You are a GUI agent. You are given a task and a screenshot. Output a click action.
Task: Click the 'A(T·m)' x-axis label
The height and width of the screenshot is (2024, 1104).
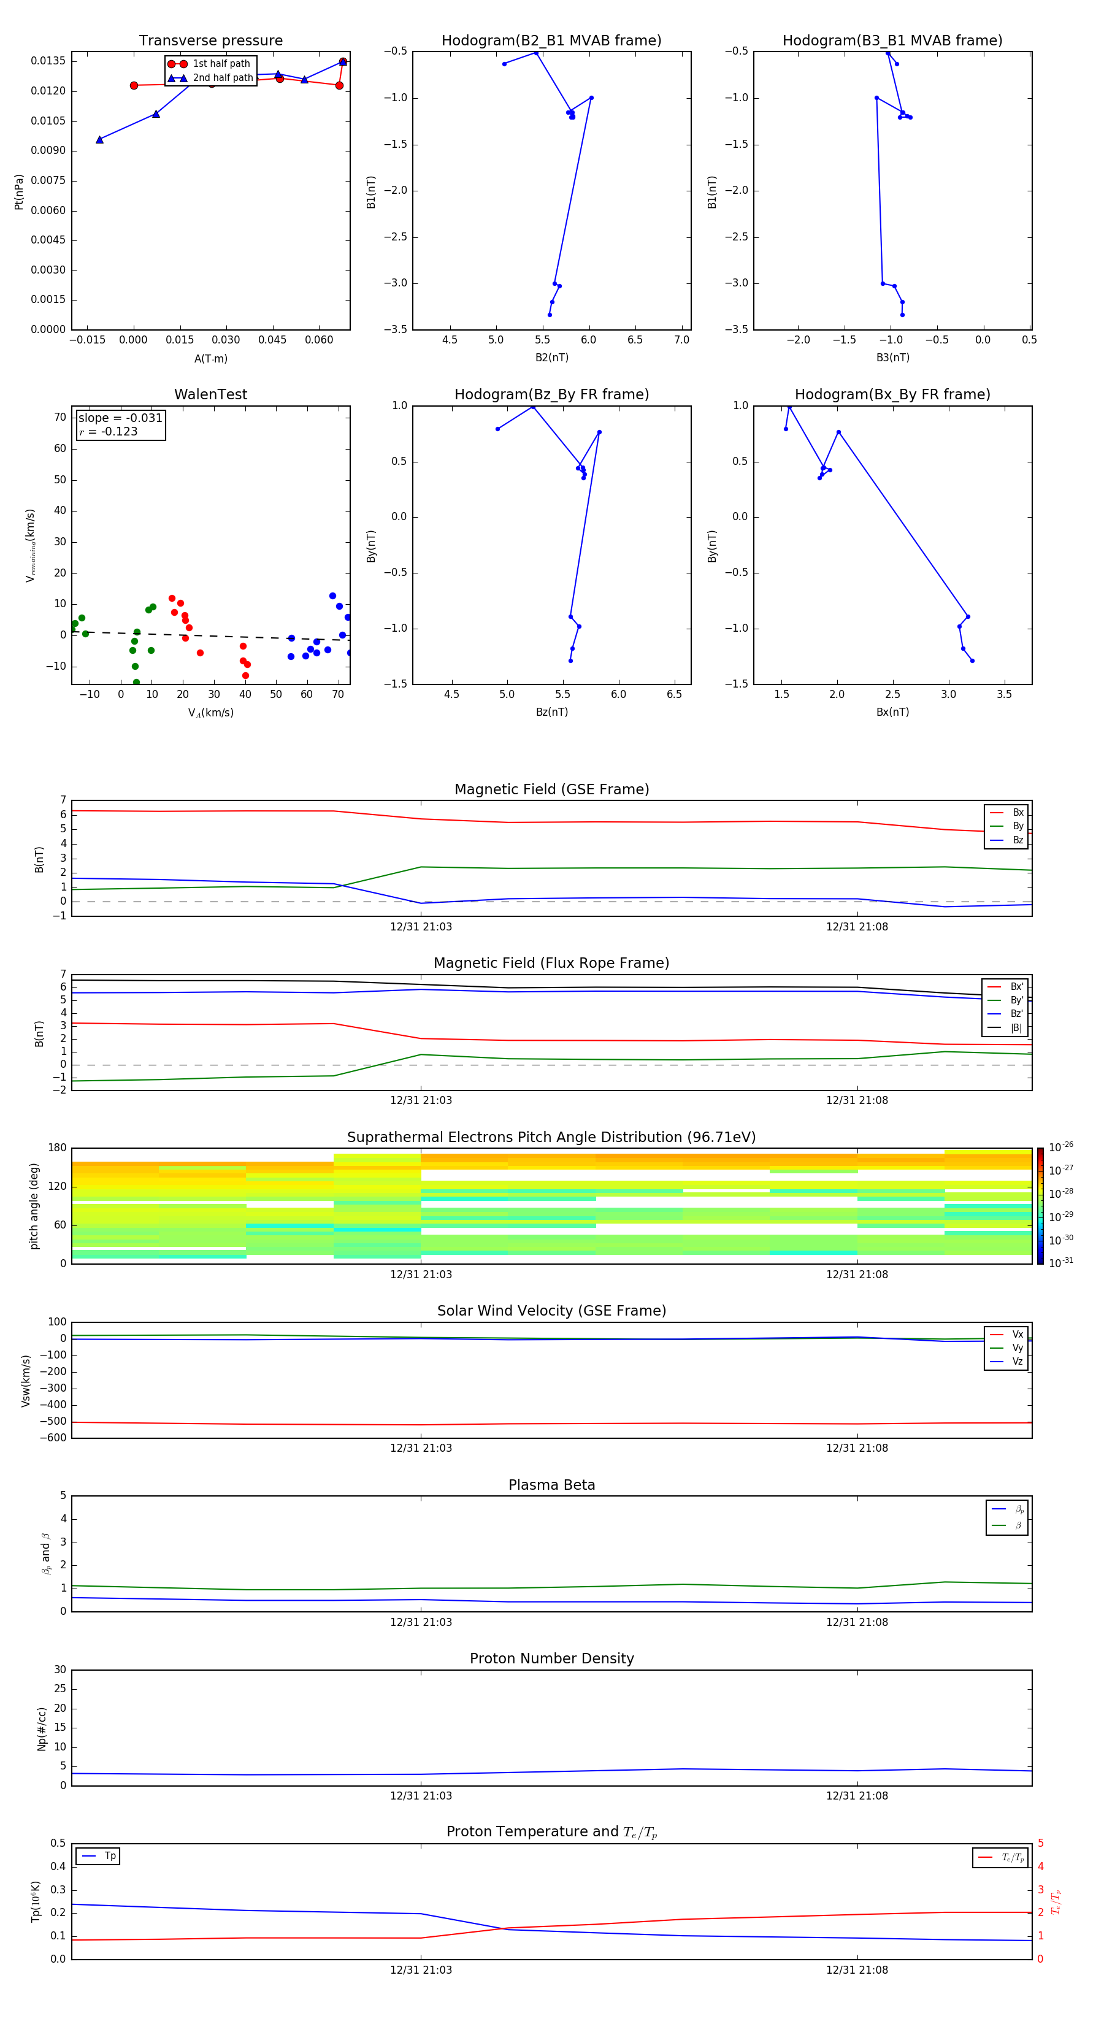210,359
